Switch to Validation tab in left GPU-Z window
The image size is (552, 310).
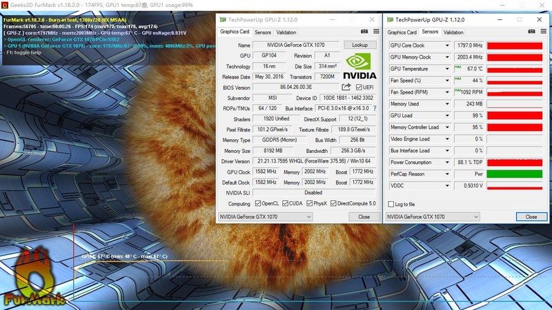(286, 32)
